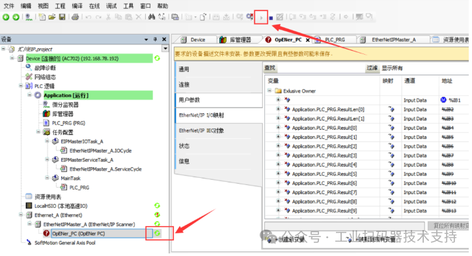Click the redo arrow toolbar icon
This screenshot has height=256, width=472.
[98, 17]
